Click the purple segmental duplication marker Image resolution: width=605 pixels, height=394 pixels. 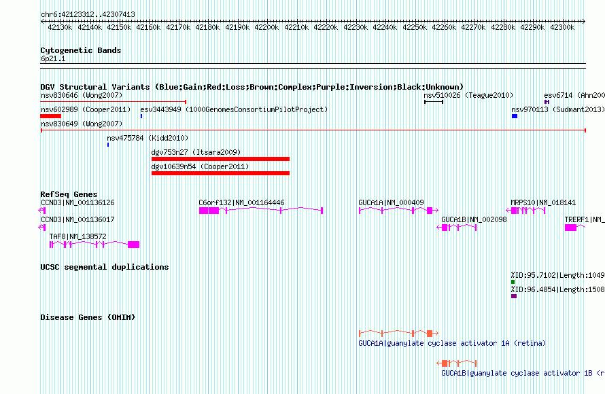coord(513,296)
